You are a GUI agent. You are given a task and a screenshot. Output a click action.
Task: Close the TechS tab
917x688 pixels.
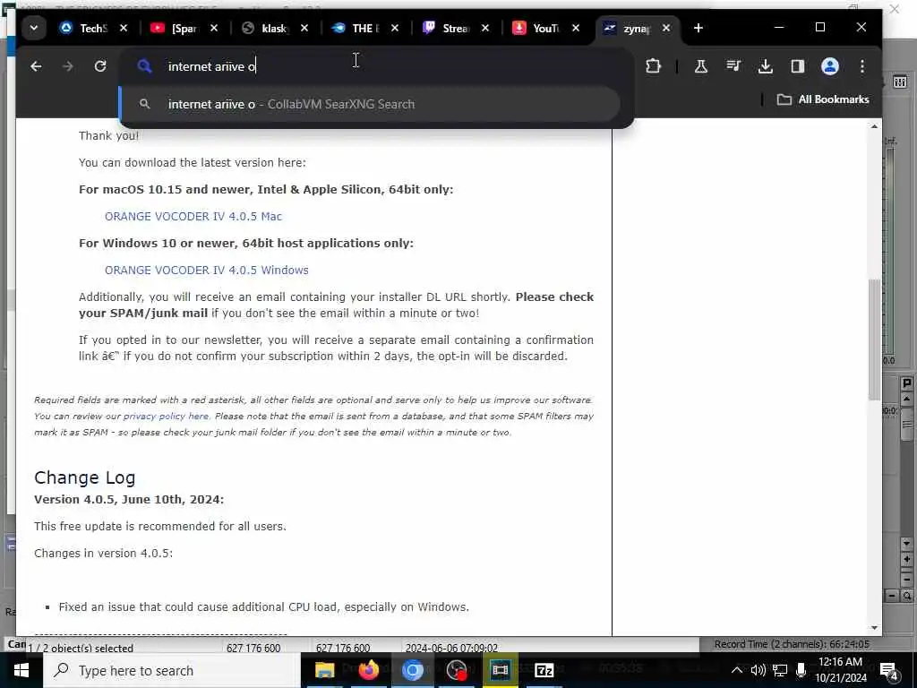[124, 28]
